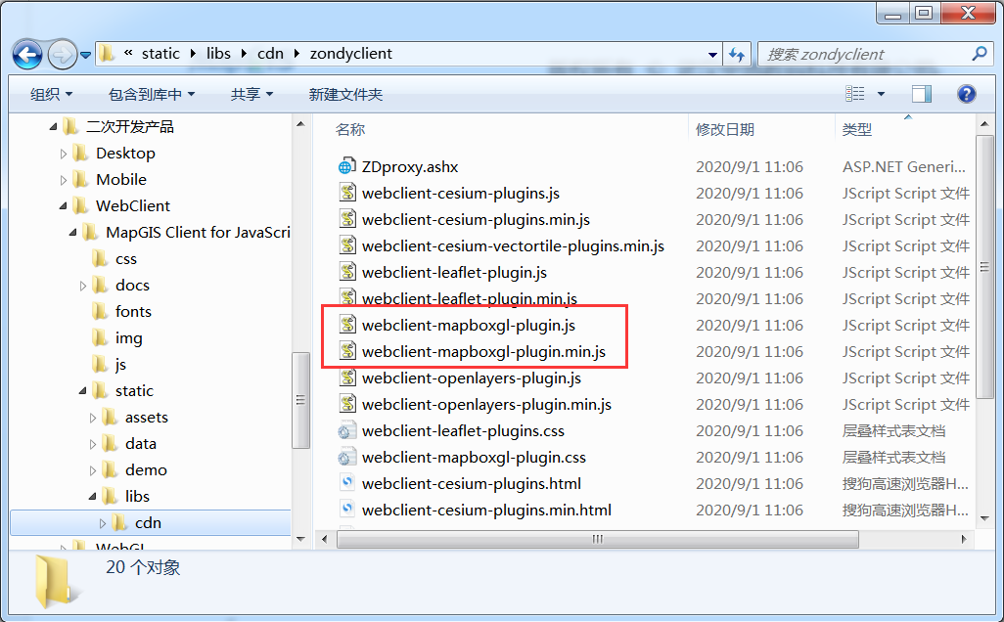Open the recent locations dropdown arrow
This screenshot has height=622, width=1004.
click(x=86, y=55)
